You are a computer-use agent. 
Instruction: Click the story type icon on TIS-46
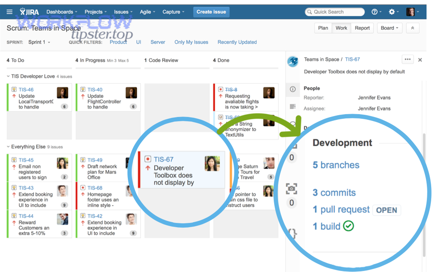(14, 89)
